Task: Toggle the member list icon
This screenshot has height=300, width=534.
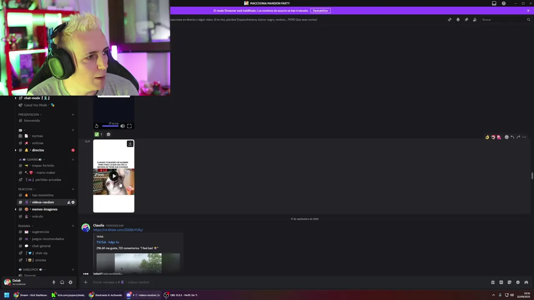Action: 475,20
